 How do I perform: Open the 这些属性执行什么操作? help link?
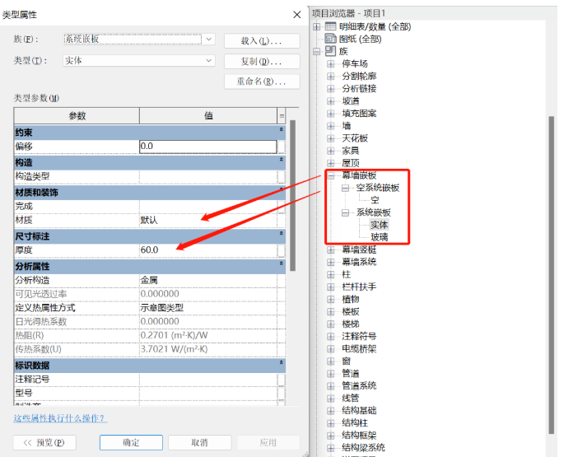point(60,418)
